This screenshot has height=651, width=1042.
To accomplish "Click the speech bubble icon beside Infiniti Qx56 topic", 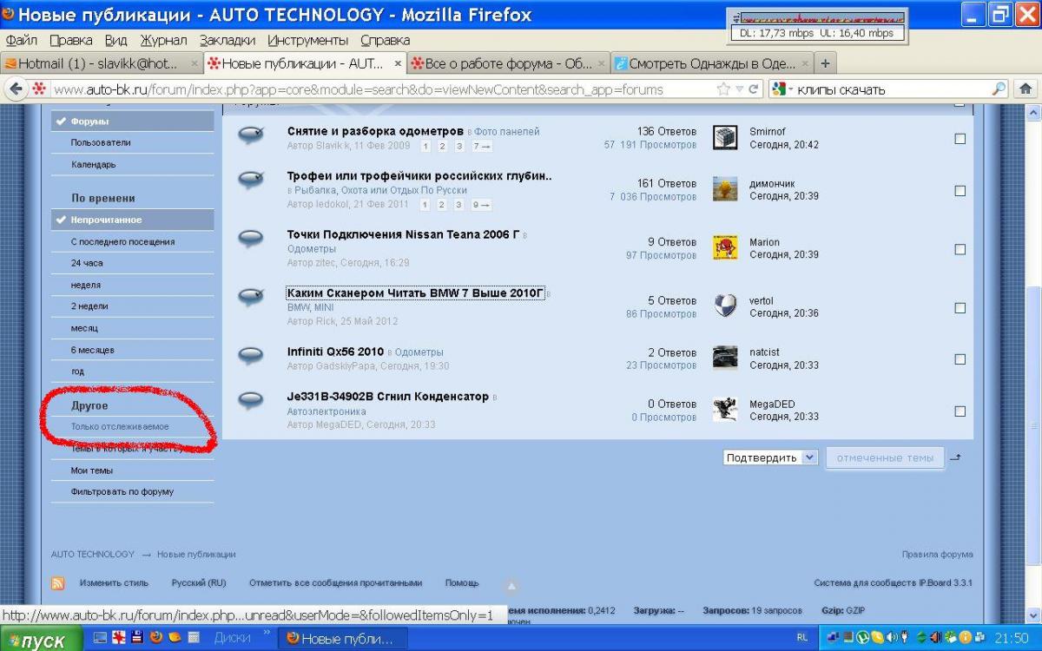I will (x=251, y=355).
